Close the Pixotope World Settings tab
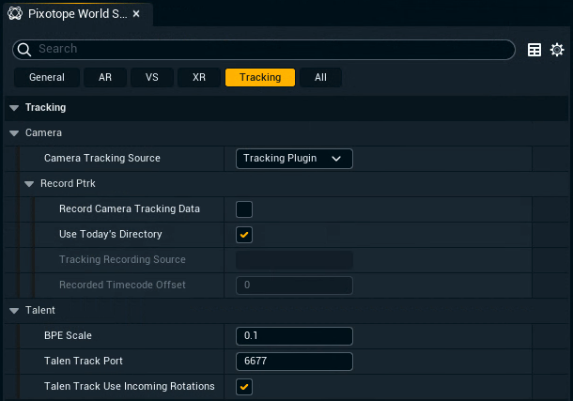 point(136,14)
